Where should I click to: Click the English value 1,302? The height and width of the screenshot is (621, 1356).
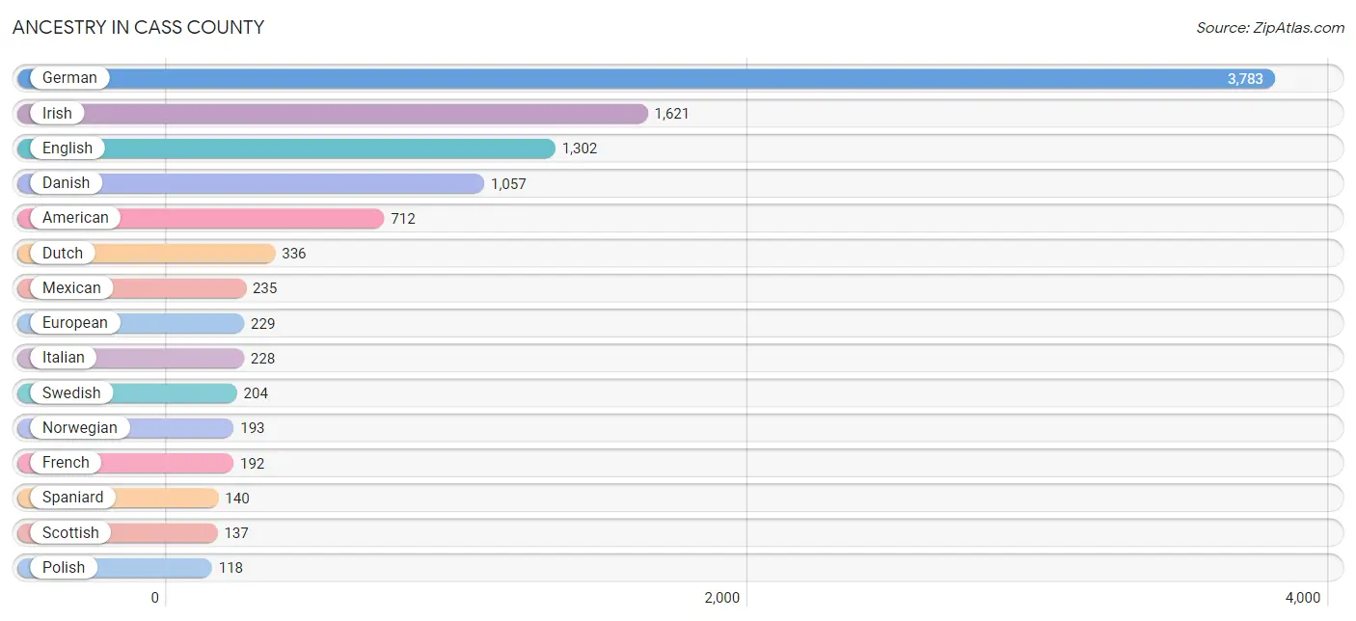pos(580,148)
